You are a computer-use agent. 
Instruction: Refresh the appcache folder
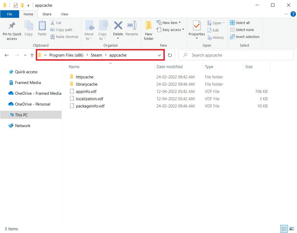point(170,55)
